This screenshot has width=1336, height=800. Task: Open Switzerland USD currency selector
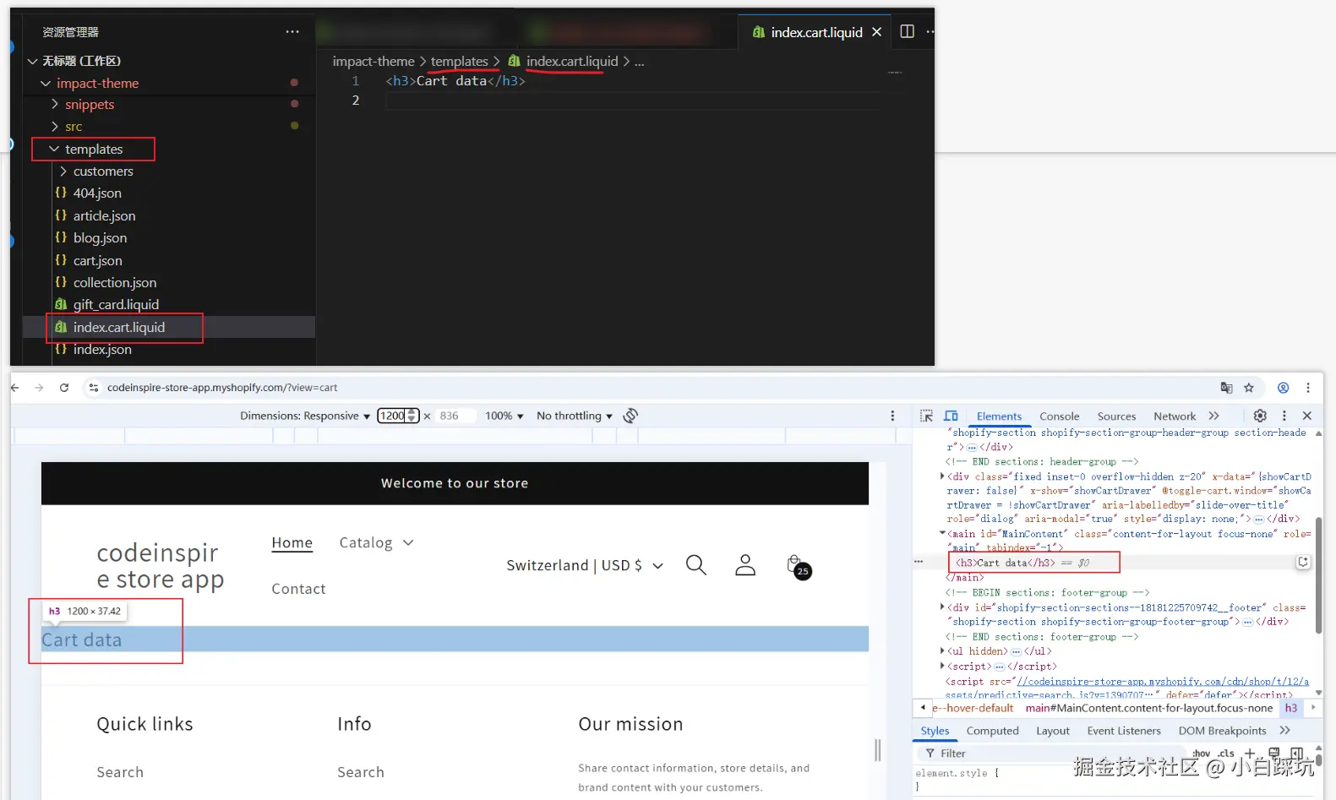[585, 565]
